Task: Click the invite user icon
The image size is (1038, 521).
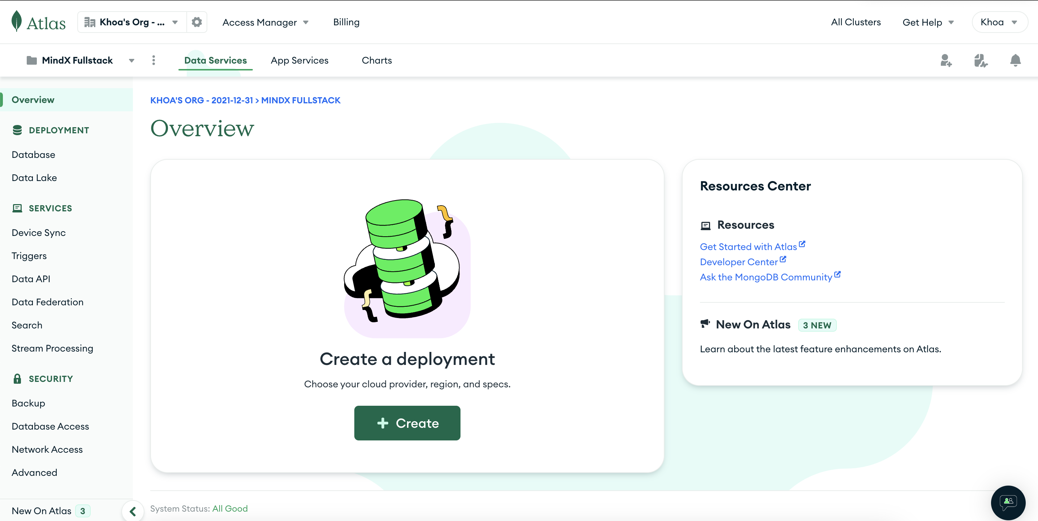Action: (x=946, y=60)
